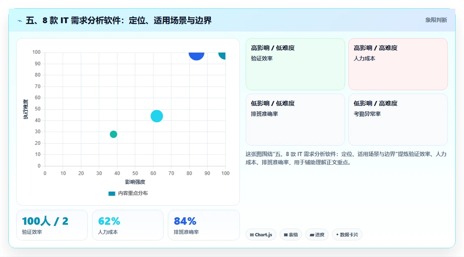Click 考勤异常率 text in quadrant card
Image resolution: width=464 pixels, height=257 pixels.
pyautogui.click(x=367, y=114)
